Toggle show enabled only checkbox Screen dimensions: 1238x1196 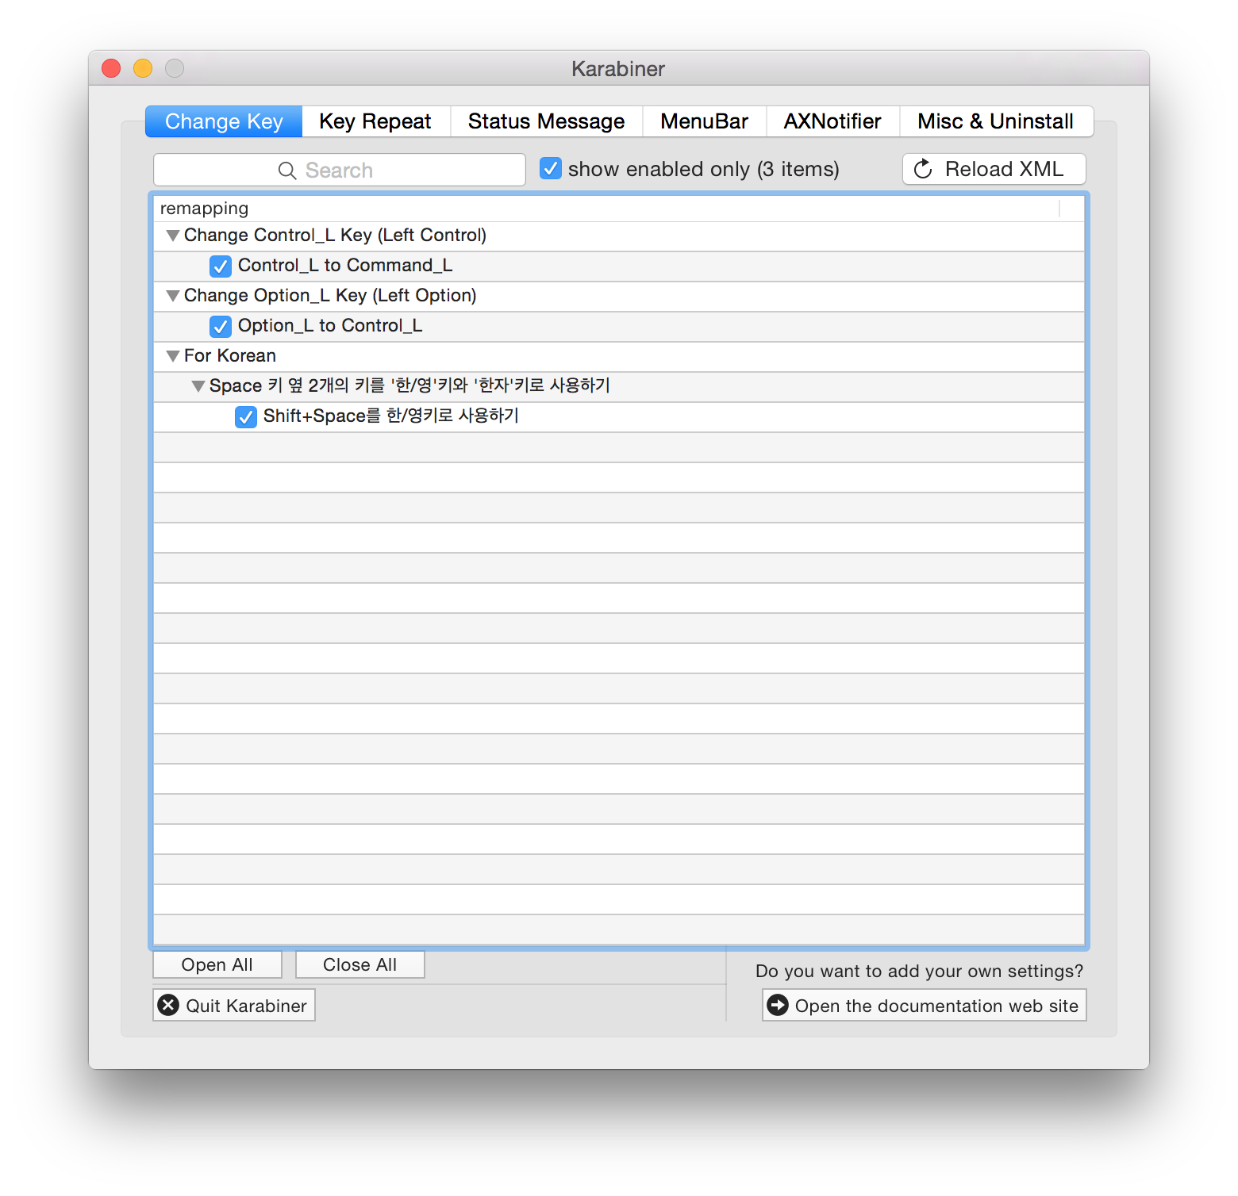pyautogui.click(x=551, y=168)
